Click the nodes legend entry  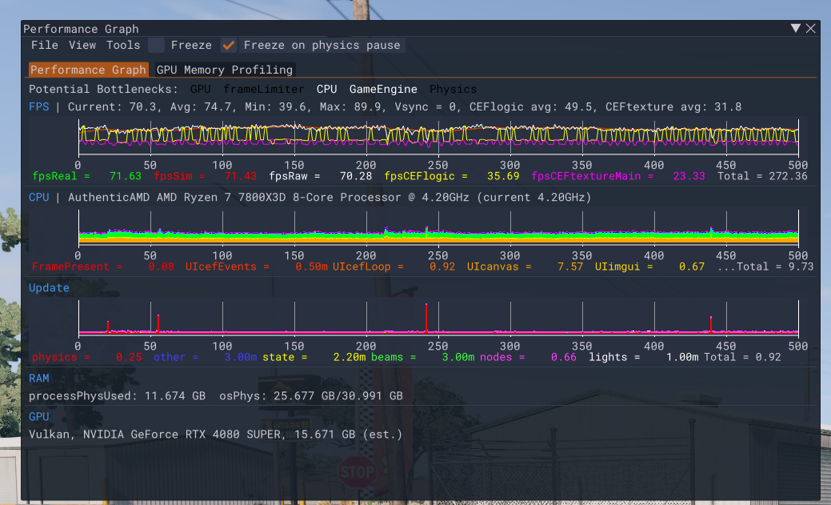(528, 357)
